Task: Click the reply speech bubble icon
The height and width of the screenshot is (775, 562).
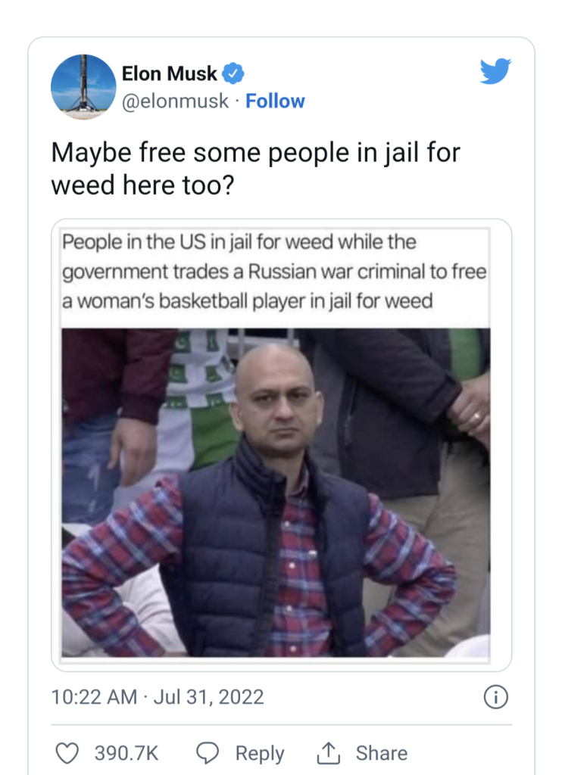Action: (208, 753)
